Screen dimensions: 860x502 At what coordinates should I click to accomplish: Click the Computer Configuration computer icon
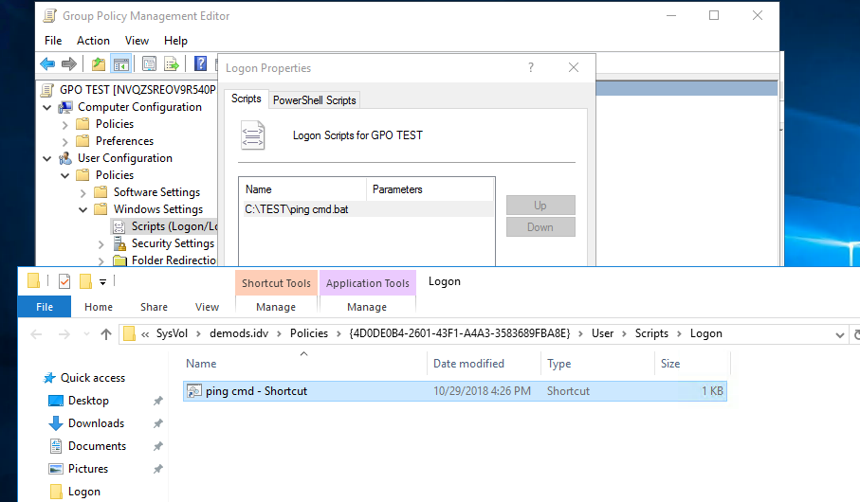(x=65, y=107)
